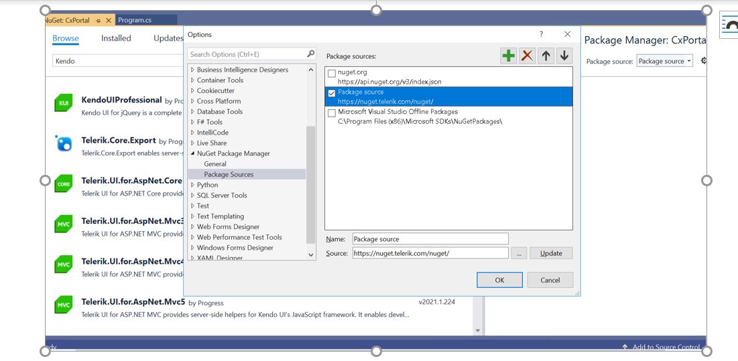Move selected package source down
Screen dimensions: 738x361
coord(564,56)
